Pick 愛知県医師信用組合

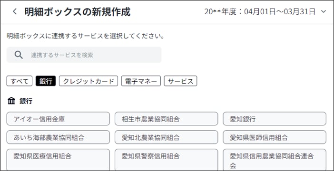coord(275,137)
